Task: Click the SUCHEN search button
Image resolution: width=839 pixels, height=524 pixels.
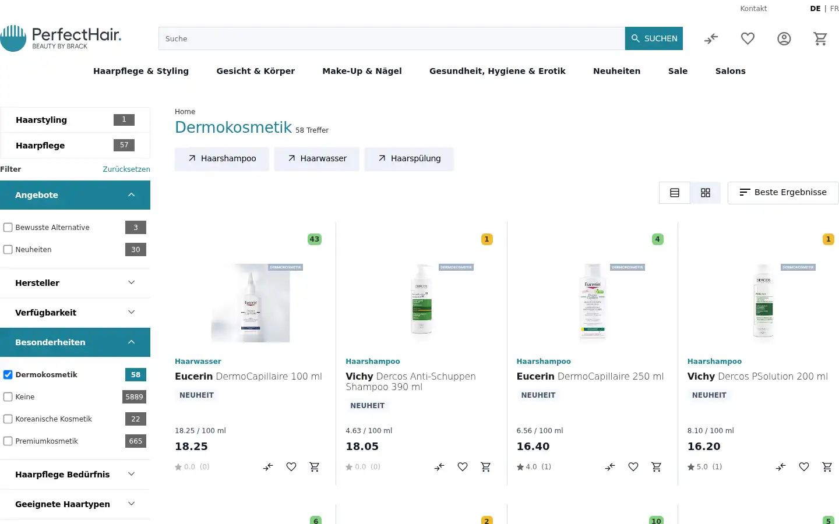Action: tap(654, 38)
